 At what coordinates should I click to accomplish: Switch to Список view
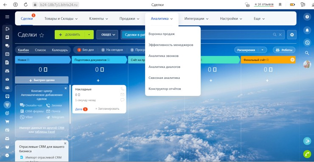[x=40, y=50]
